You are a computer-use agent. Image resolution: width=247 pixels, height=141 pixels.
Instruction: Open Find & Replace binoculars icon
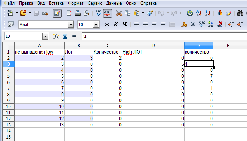(x=240, y=13)
